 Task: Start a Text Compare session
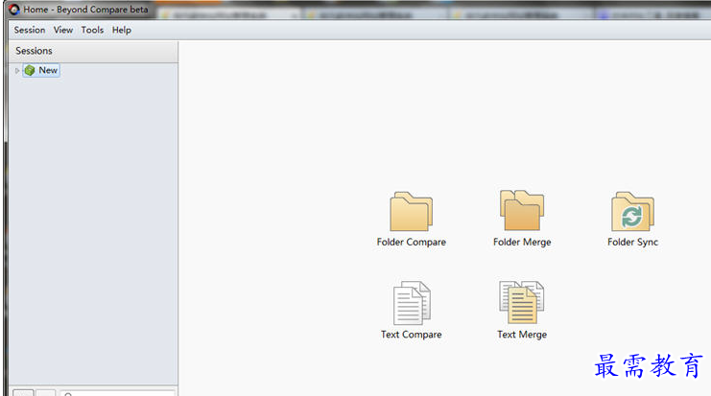click(412, 311)
